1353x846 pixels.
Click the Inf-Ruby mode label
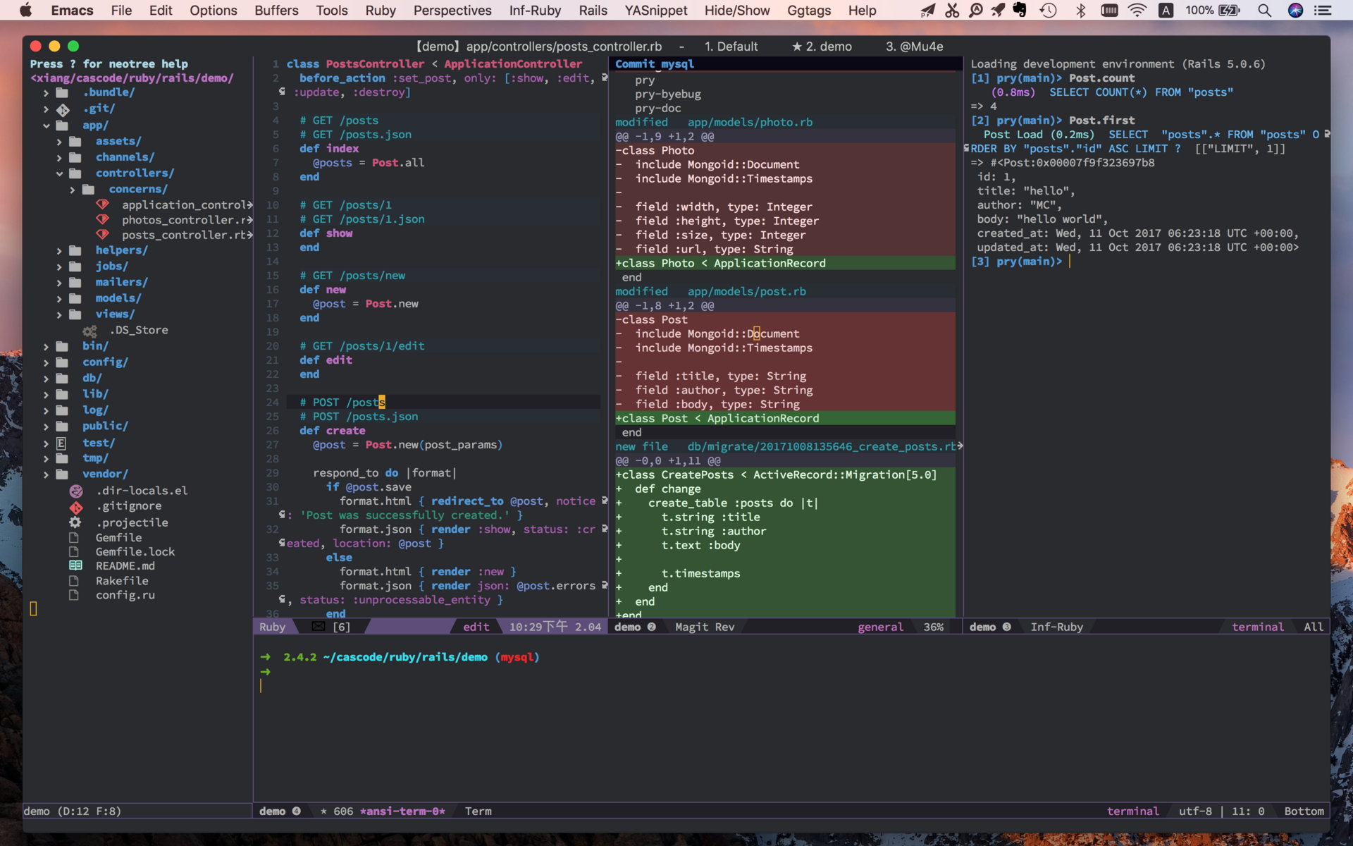1056,627
